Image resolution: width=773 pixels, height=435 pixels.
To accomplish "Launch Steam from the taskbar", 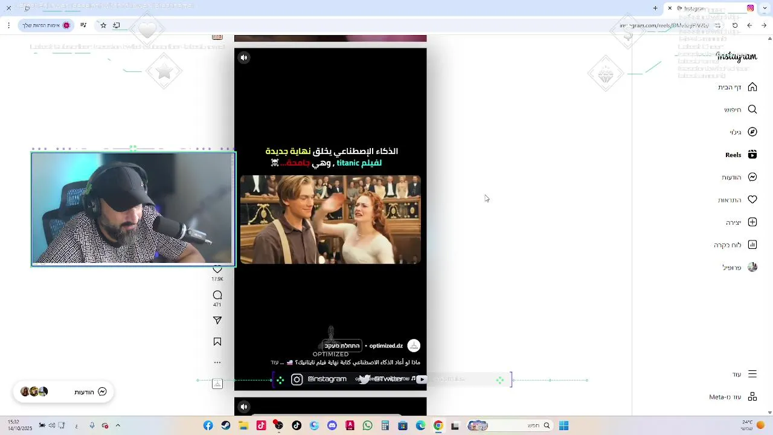I will (226, 426).
